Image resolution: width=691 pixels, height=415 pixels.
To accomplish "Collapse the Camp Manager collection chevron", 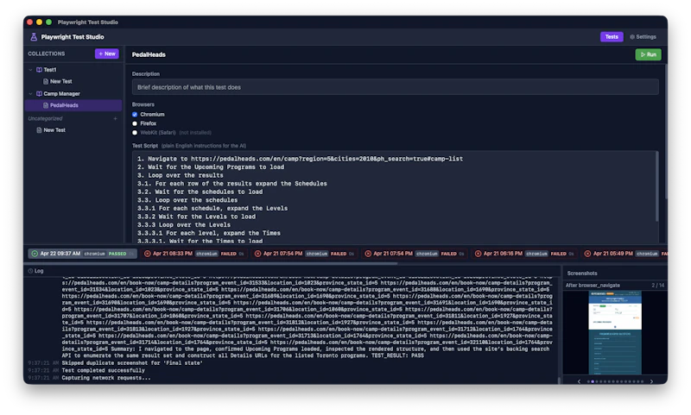I will point(30,94).
